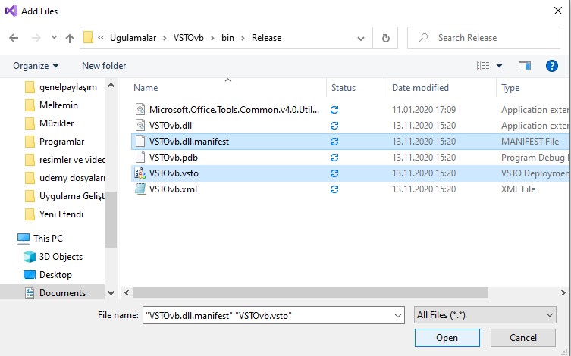Click the VSTOvb.dll gear file icon

point(140,126)
